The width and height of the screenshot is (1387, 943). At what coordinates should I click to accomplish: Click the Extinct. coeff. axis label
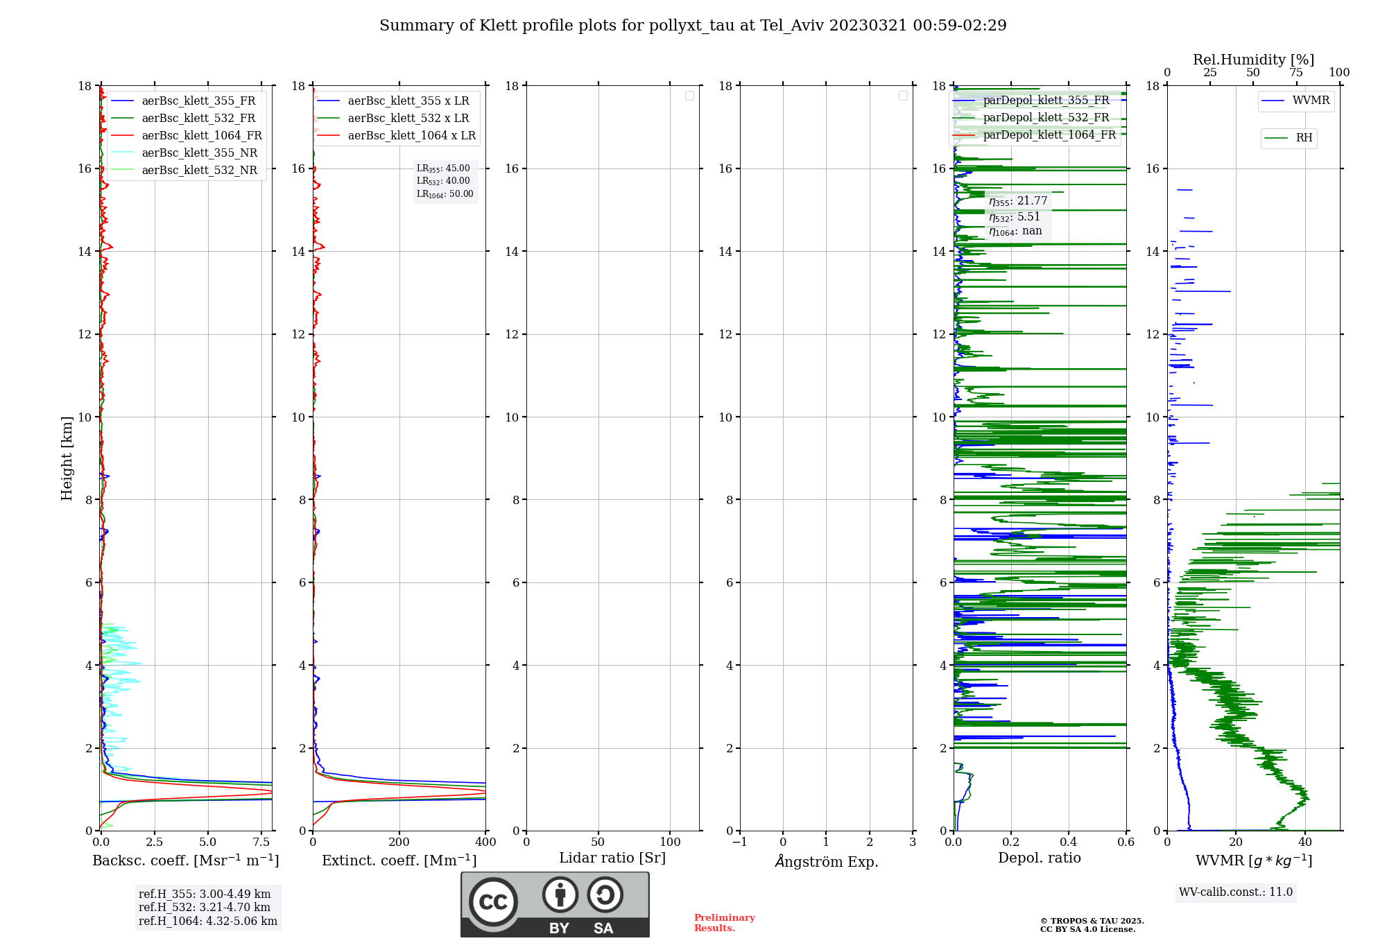click(399, 860)
